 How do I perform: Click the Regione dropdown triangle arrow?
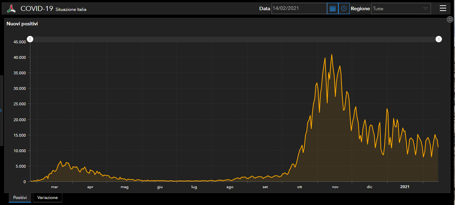point(425,8)
